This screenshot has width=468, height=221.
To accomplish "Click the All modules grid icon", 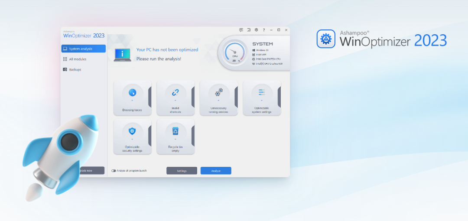I will pos(65,59).
